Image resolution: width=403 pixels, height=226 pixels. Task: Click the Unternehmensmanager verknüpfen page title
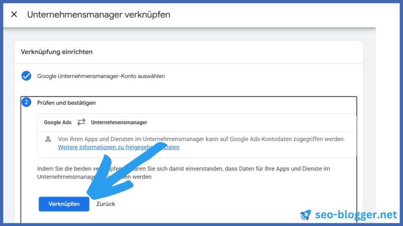tap(99, 15)
